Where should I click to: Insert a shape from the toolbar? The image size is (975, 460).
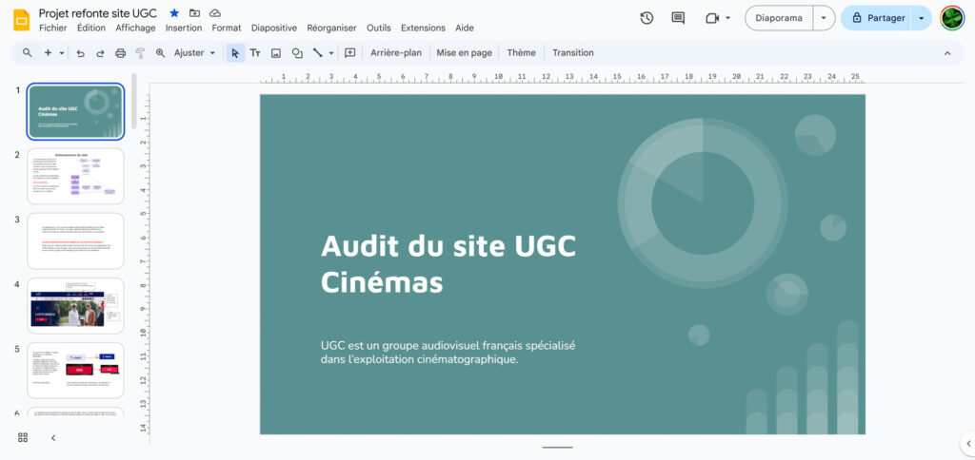click(x=297, y=53)
